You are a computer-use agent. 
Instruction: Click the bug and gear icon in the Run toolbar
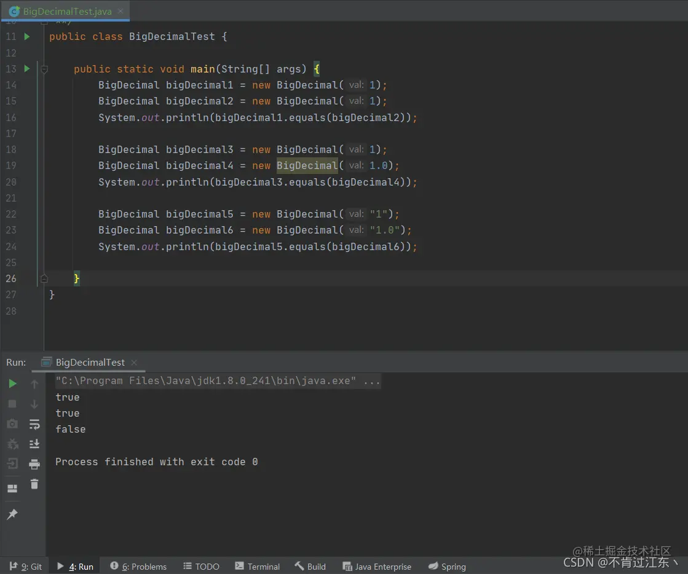(x=13, y=444)
